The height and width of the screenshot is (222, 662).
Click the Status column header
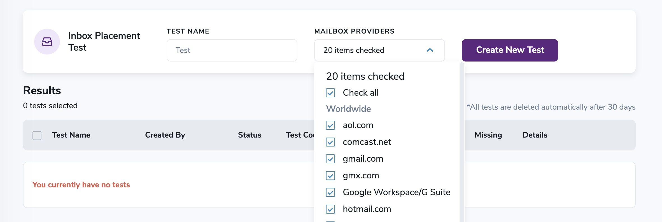[x=250, y=135]
